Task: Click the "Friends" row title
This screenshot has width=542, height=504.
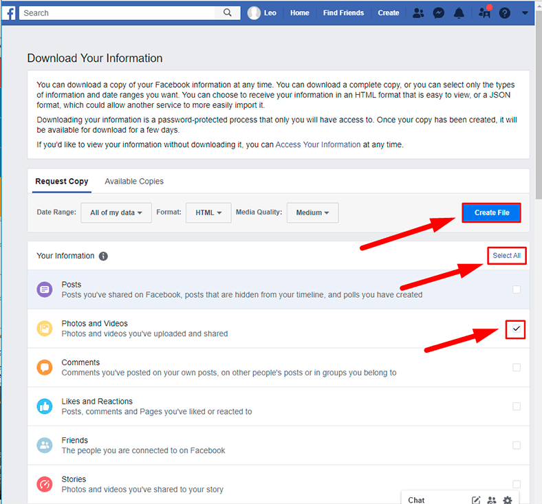Action: coord(75,441)
